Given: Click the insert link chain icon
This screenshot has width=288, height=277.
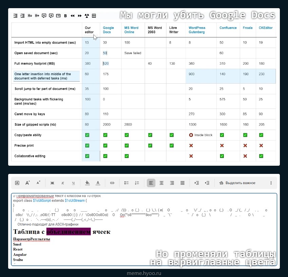Looking at the screenshot, I should [x=112, y=183].
